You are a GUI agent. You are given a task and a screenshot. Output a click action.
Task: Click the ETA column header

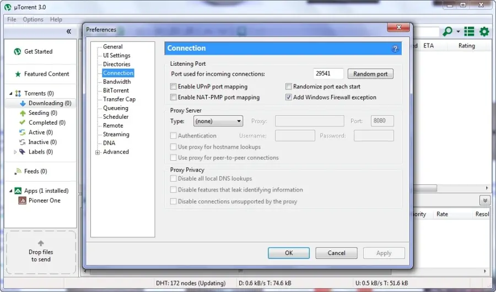[x=428, y=46]
